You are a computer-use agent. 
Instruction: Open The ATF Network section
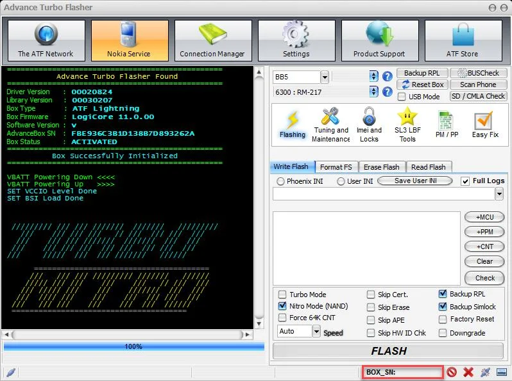coord(46,40)
